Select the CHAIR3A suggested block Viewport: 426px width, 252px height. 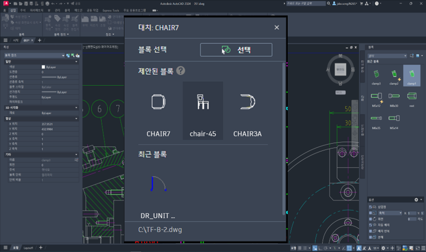(247, 111)
